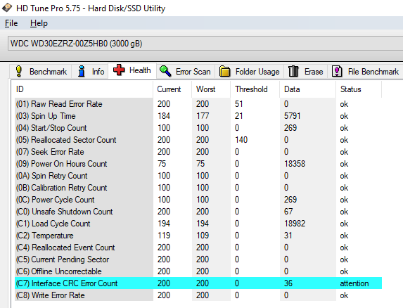Click the trash can Erase icon
The width and height of the screenshot is (403, 308).
click(x=293, y=71)
